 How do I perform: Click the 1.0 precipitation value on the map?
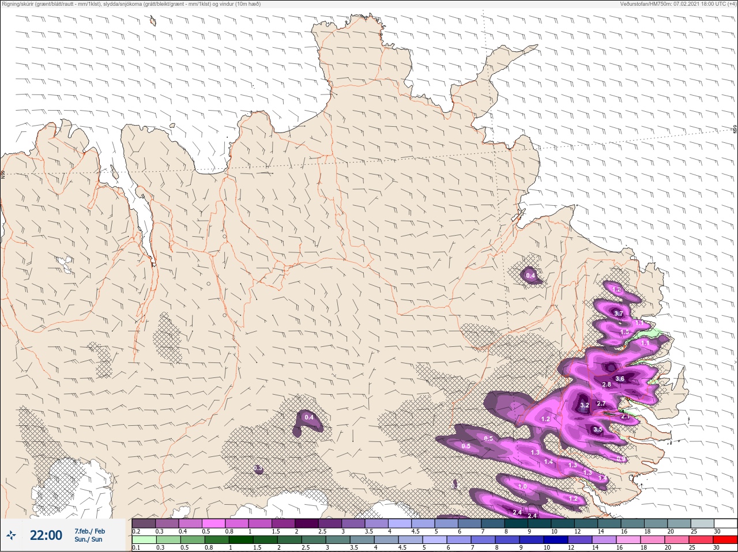[x=522, y=486]
